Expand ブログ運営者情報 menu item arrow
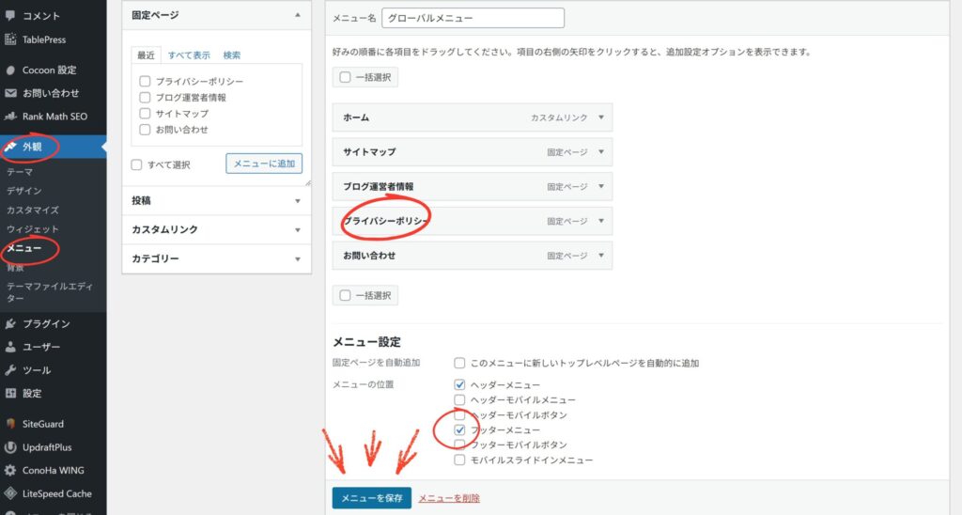This screenshot has width=962, height=515. click(601, 186)
